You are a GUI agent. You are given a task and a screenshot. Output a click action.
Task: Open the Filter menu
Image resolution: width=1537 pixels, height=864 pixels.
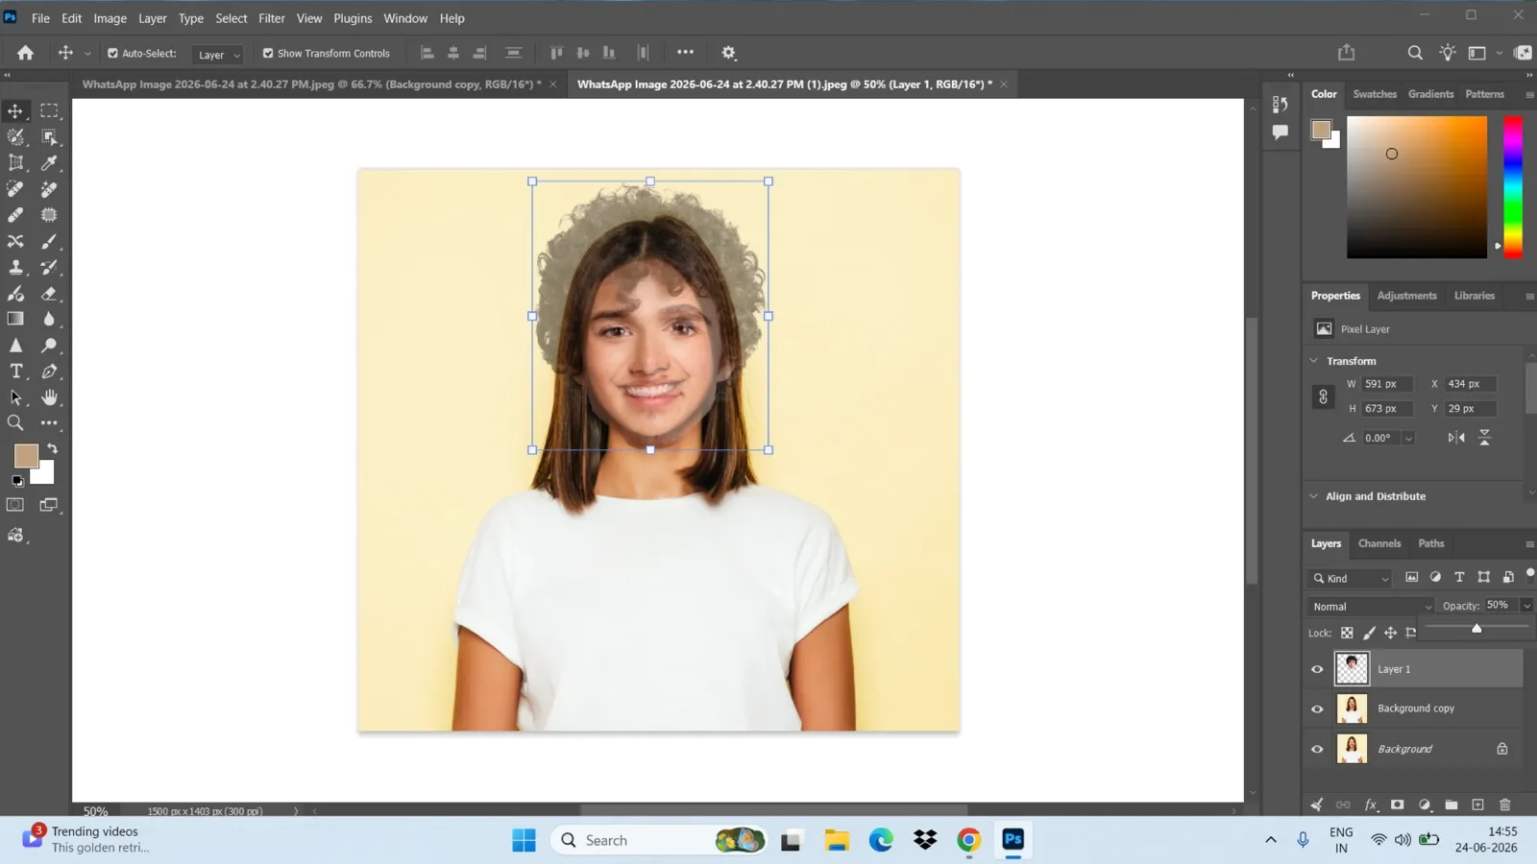click(272, 18)
